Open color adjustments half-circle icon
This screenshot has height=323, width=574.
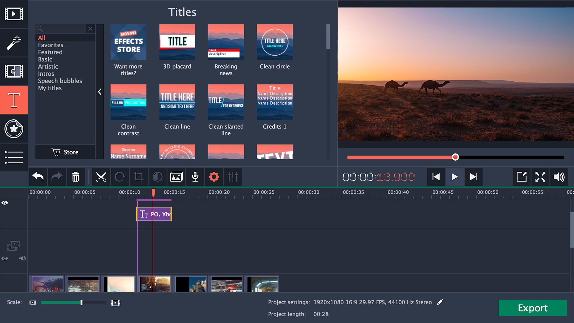tap(158, 177)
